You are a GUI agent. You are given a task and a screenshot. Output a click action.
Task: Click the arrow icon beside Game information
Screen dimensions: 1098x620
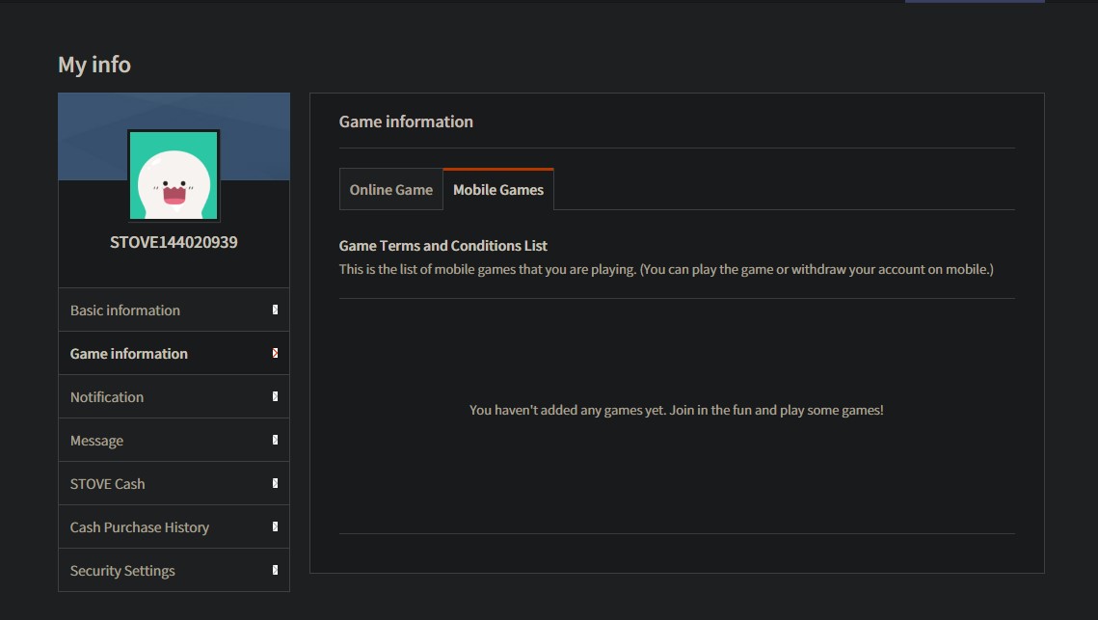(x=273, y=353)
